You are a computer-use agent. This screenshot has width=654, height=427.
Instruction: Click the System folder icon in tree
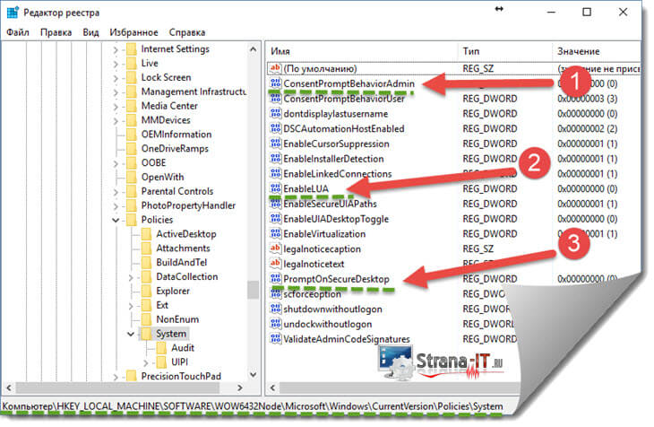[x=148, y=334]
